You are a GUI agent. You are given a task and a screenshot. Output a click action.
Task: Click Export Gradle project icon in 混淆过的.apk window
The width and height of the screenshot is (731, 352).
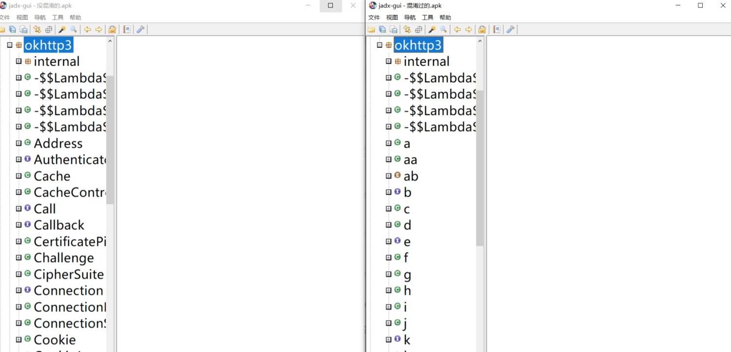[393, 30]
